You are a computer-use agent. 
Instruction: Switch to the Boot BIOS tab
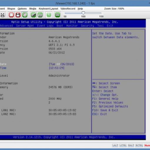click(x=60, y=26)
